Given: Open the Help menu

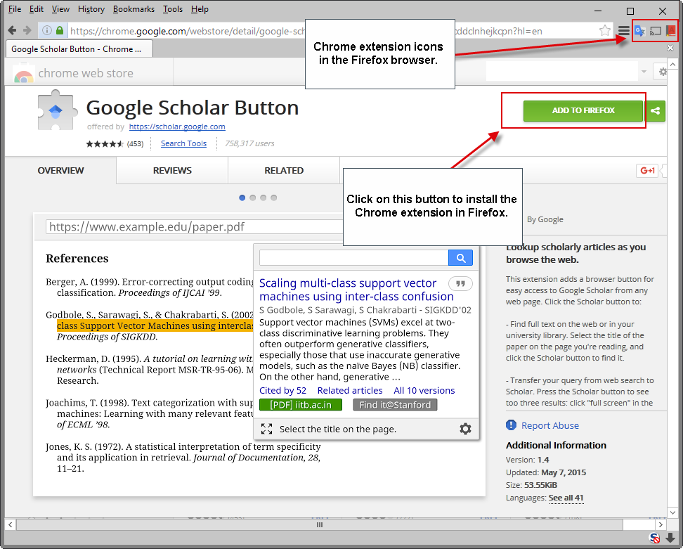Looking at the screenshot, I should tap(200, 9).
